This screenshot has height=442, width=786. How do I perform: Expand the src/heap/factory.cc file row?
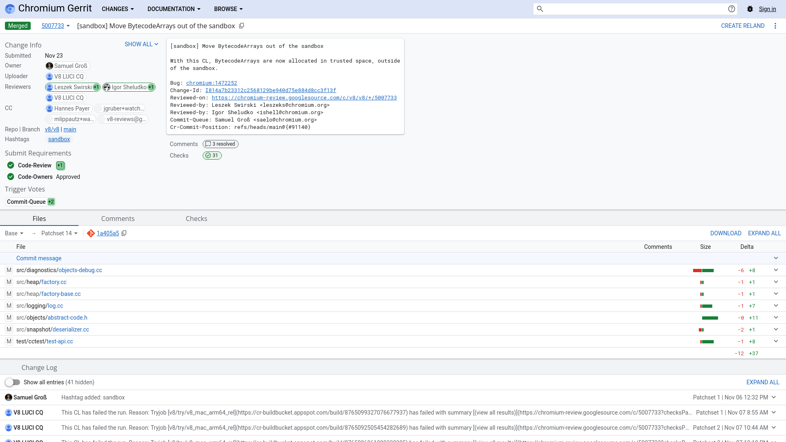coord(776,282)
